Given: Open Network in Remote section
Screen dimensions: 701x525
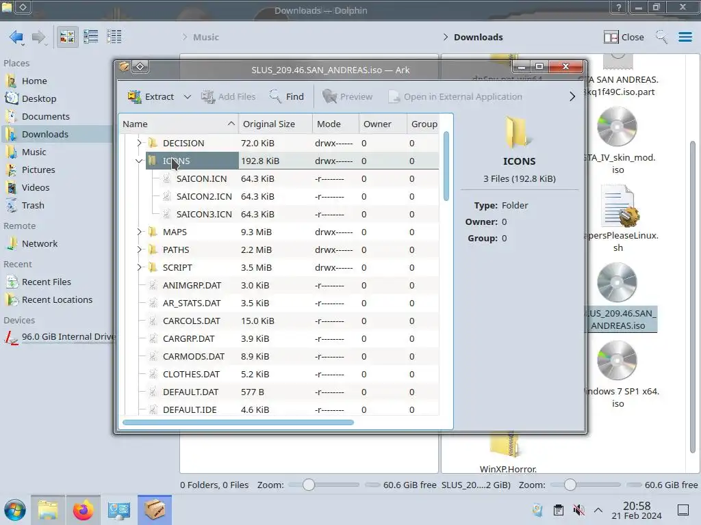Looking at the screenshot, I should (40, 244).
